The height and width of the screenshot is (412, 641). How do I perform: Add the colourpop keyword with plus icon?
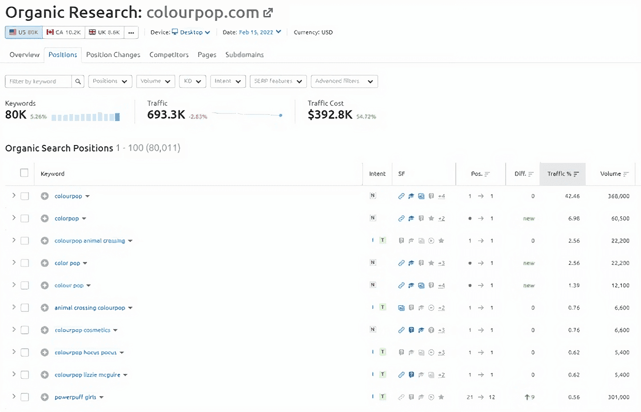click(45, 196)
